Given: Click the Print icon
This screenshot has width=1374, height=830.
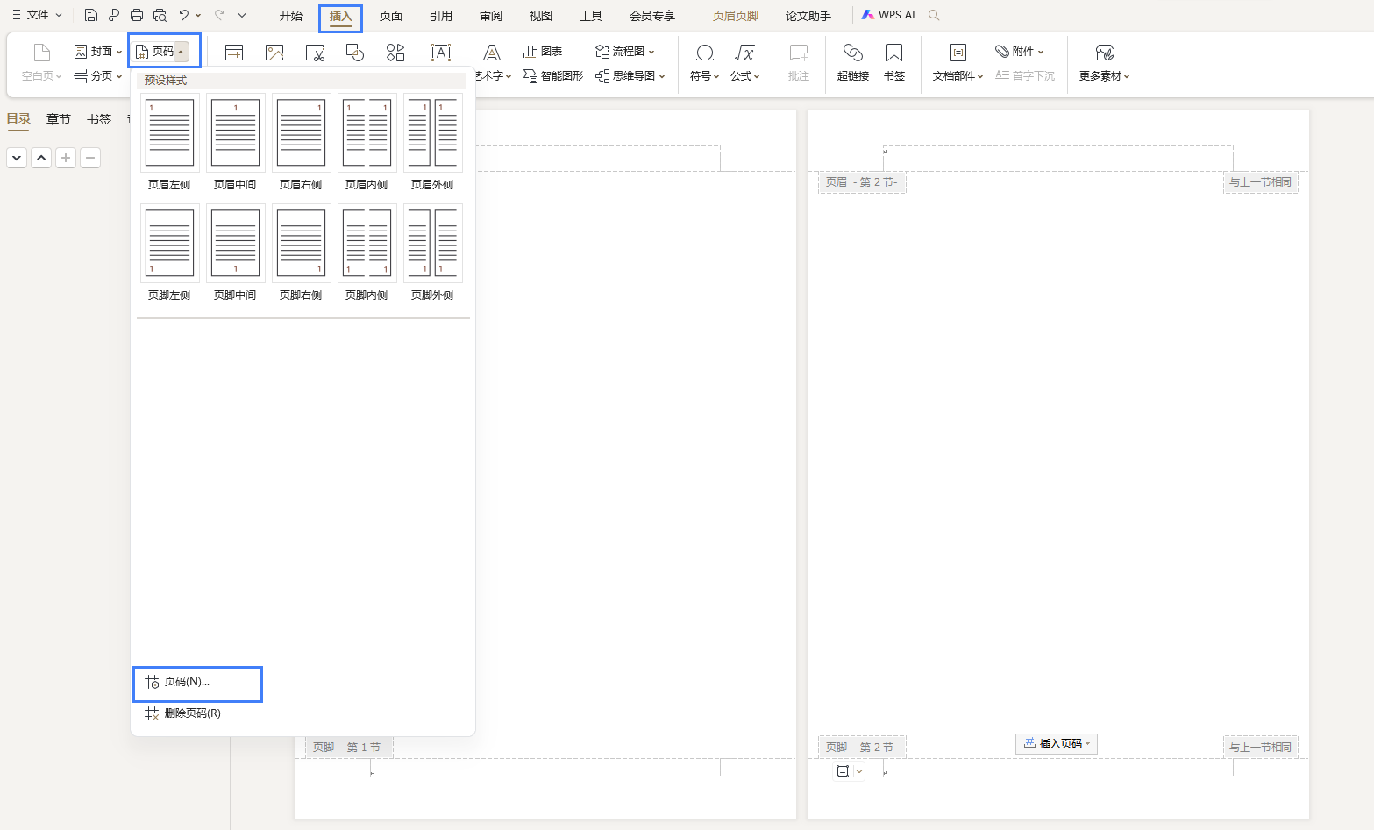Looking at the screenshot, I should [137, 15].
